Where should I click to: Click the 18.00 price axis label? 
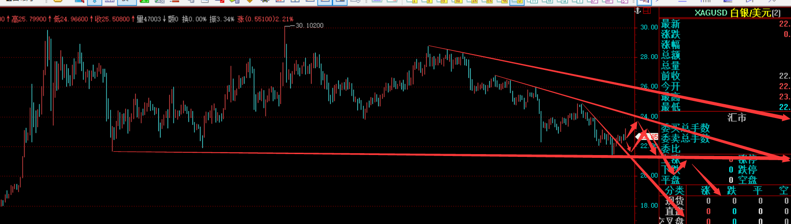(648, 205)
